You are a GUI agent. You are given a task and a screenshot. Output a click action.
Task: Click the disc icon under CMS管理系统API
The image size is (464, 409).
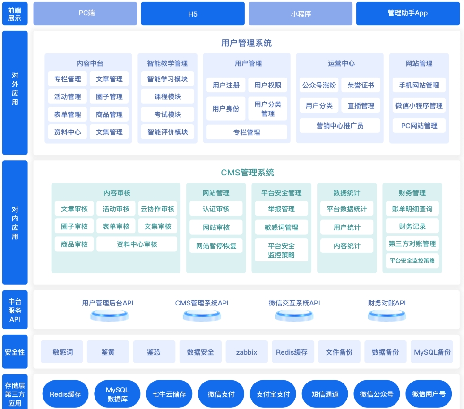202,315
